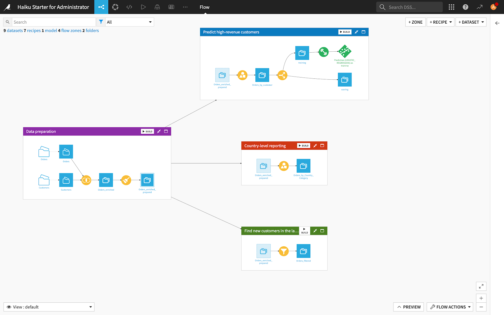The width and height of the screenshot is (504, 315).
Task: Show the 7 recipes list
Action: 32,31
